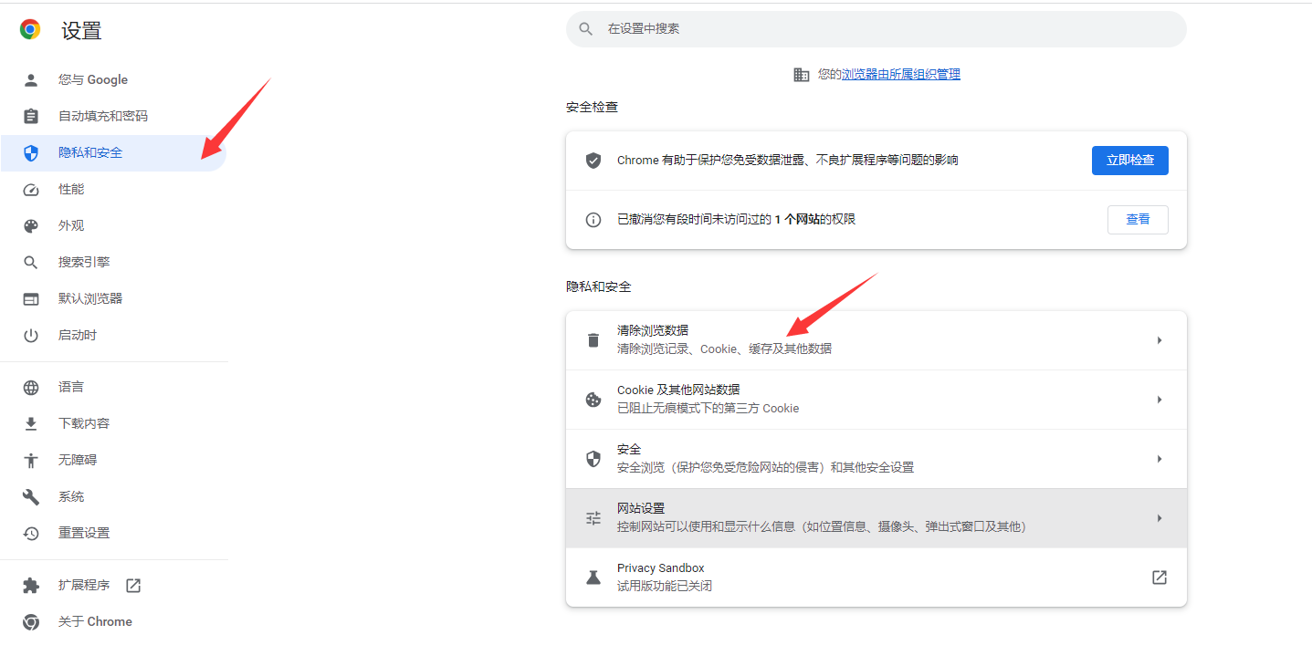This screenshot has width=1312, height=666.
Task: Click the shield check icon in 安全检查 card
Action: (593, 161)
